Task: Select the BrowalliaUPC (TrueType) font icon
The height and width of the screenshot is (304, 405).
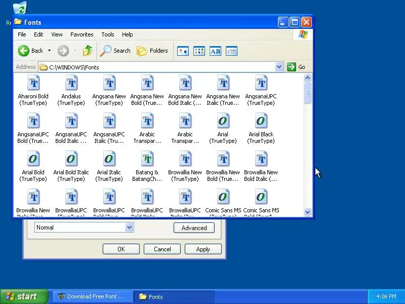Action: (x=71, y=197)
